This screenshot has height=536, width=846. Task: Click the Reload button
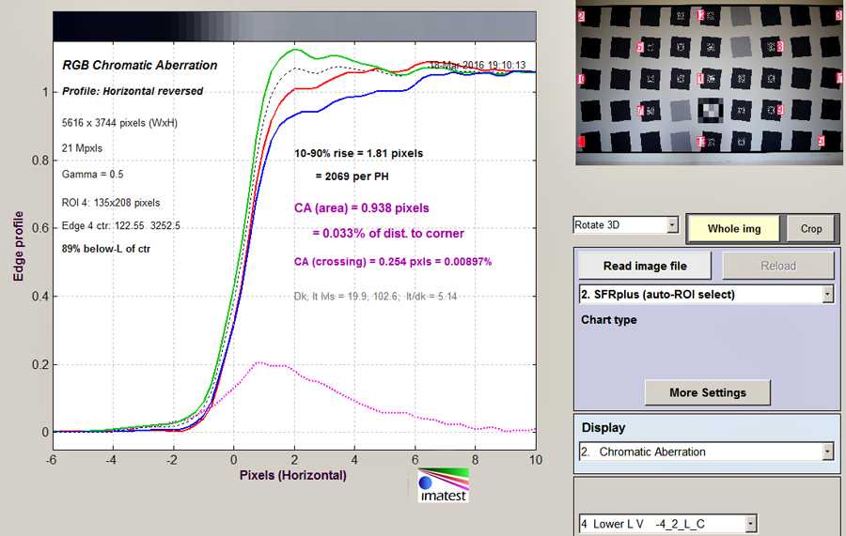(x=777, y=266)
